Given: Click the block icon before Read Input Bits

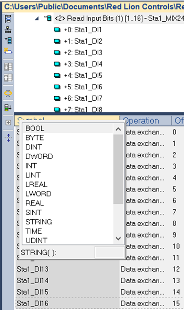Looking at the screenshot, I should tap(48, 18).
